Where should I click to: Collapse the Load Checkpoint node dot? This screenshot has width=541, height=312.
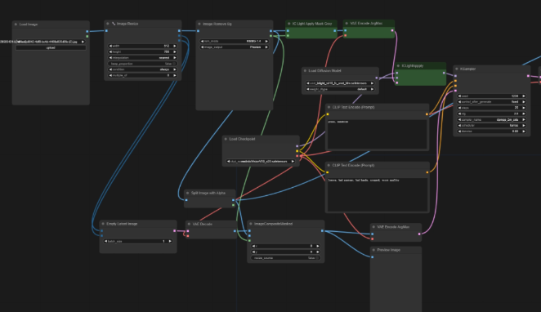[226, 140]
